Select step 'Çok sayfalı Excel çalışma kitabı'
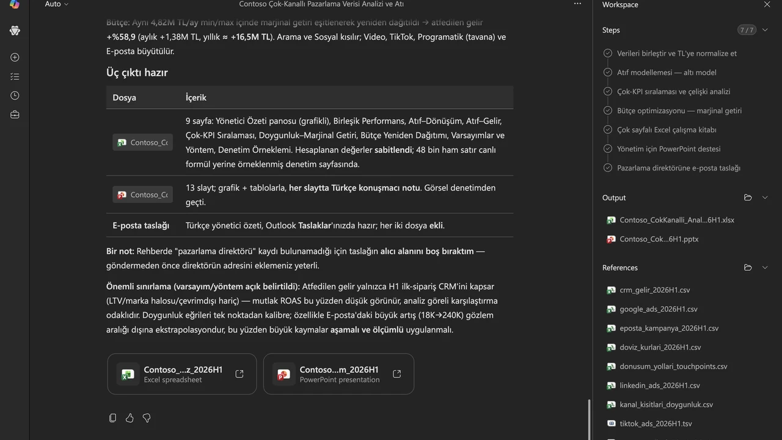782x440 pixels. click(x=667, y=130)
